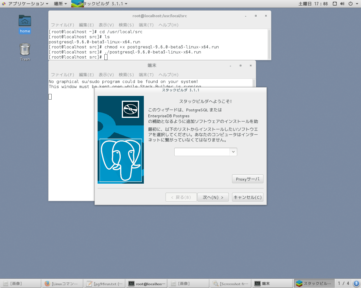Click the スタックビルダ 3.1.1 dialog title
The width and height of the screenshot is (361, 288).
click(180, 90)
